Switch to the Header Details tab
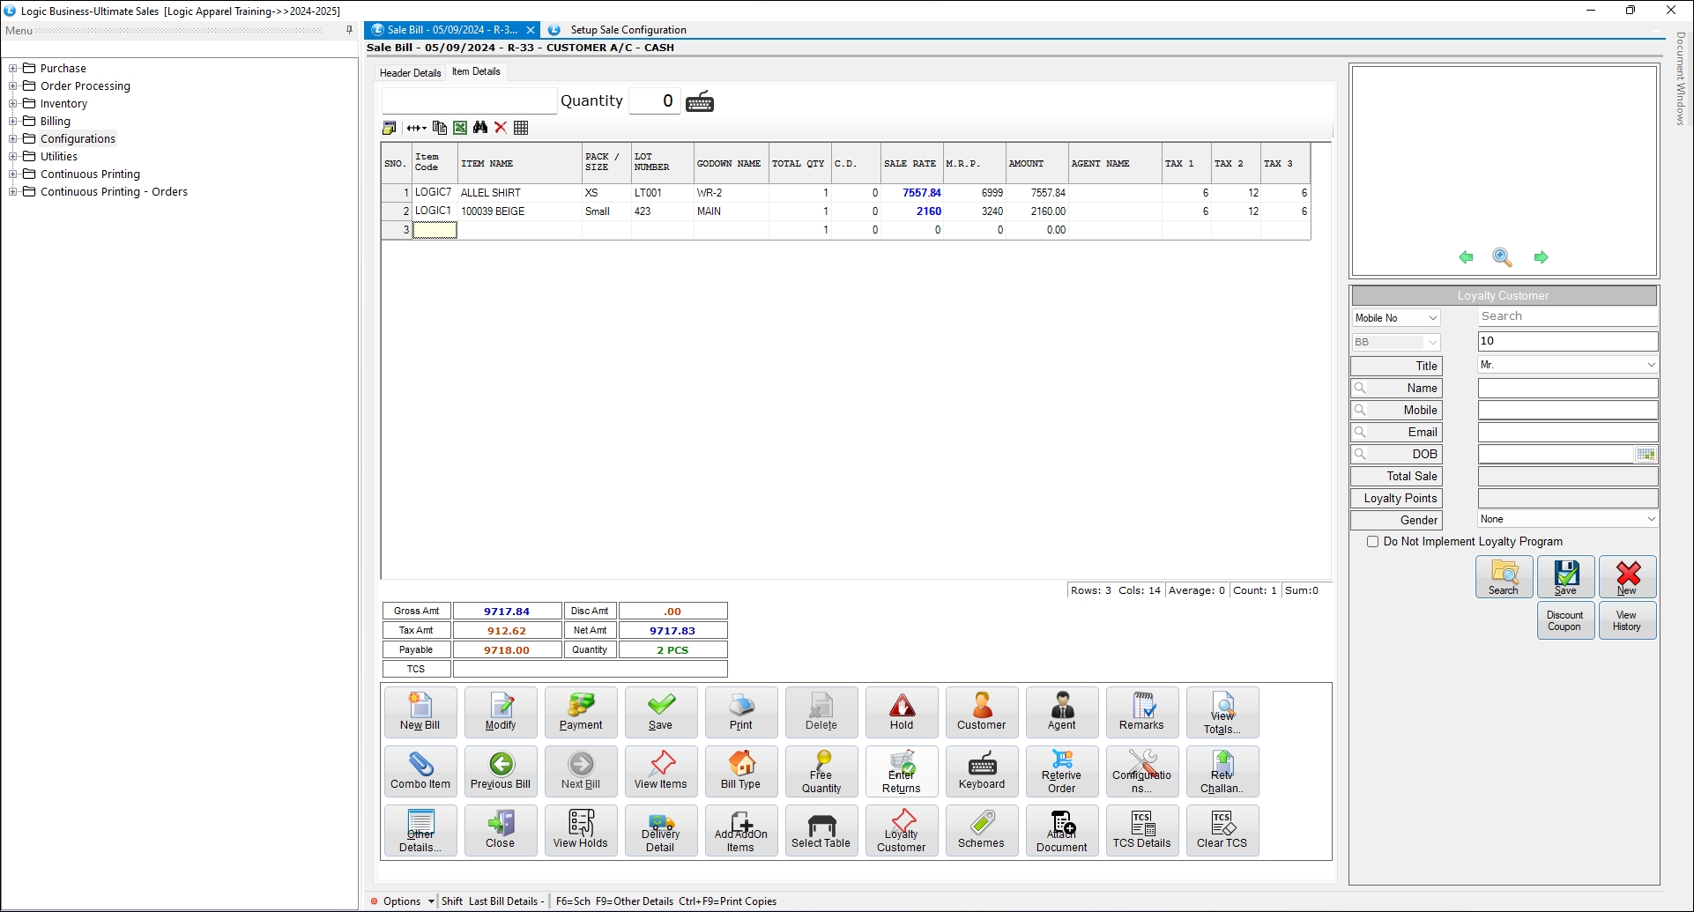The image size is (1694, 912). (410, 73)
